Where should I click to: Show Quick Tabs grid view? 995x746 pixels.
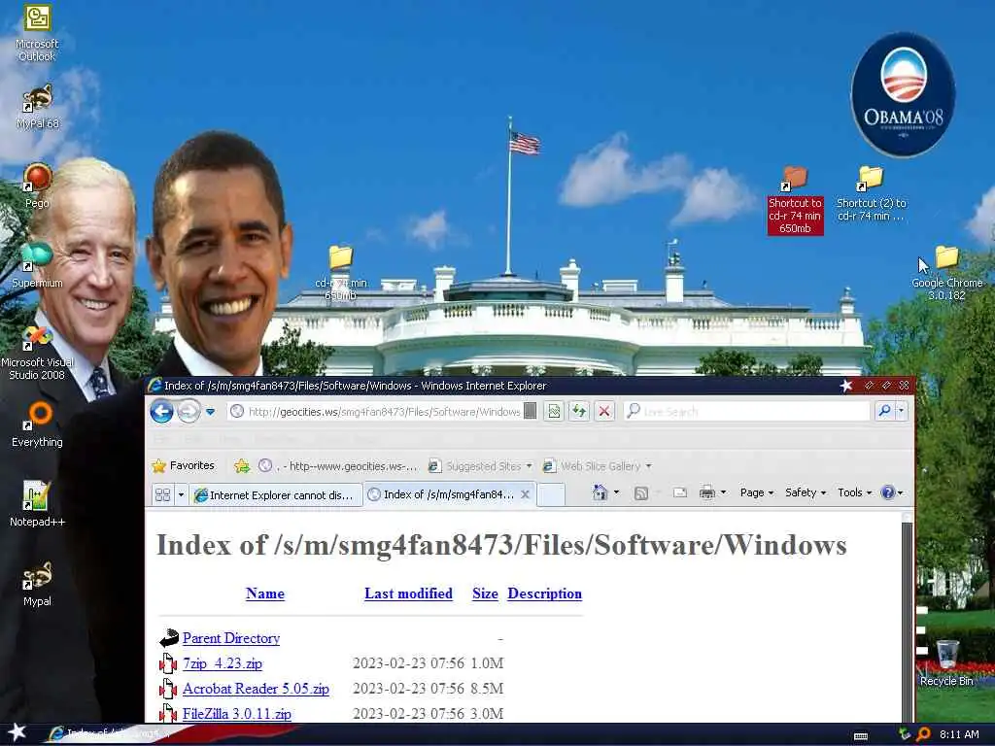(162, 494)
